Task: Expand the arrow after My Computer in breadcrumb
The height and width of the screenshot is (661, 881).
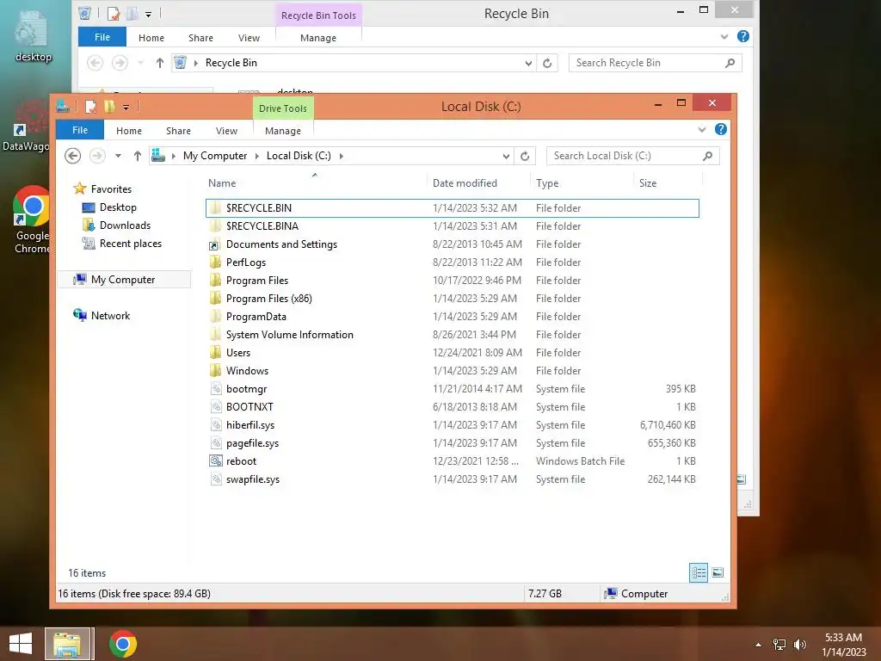Action: pyautogui.click(x=256, y=156)
